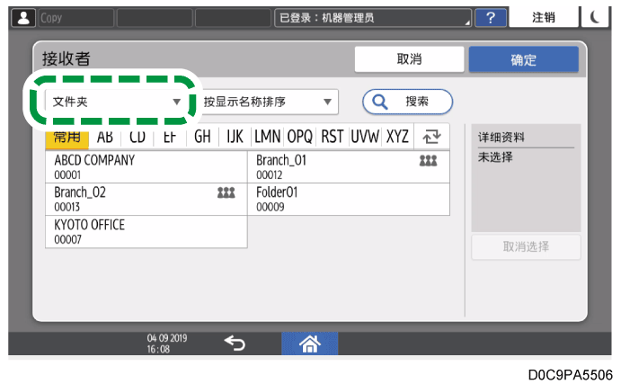Viewport: 621px width, 384px height.
Task: Open the 已登录：机器管理员 login status dropdown
Action: (x=373, y=18)
